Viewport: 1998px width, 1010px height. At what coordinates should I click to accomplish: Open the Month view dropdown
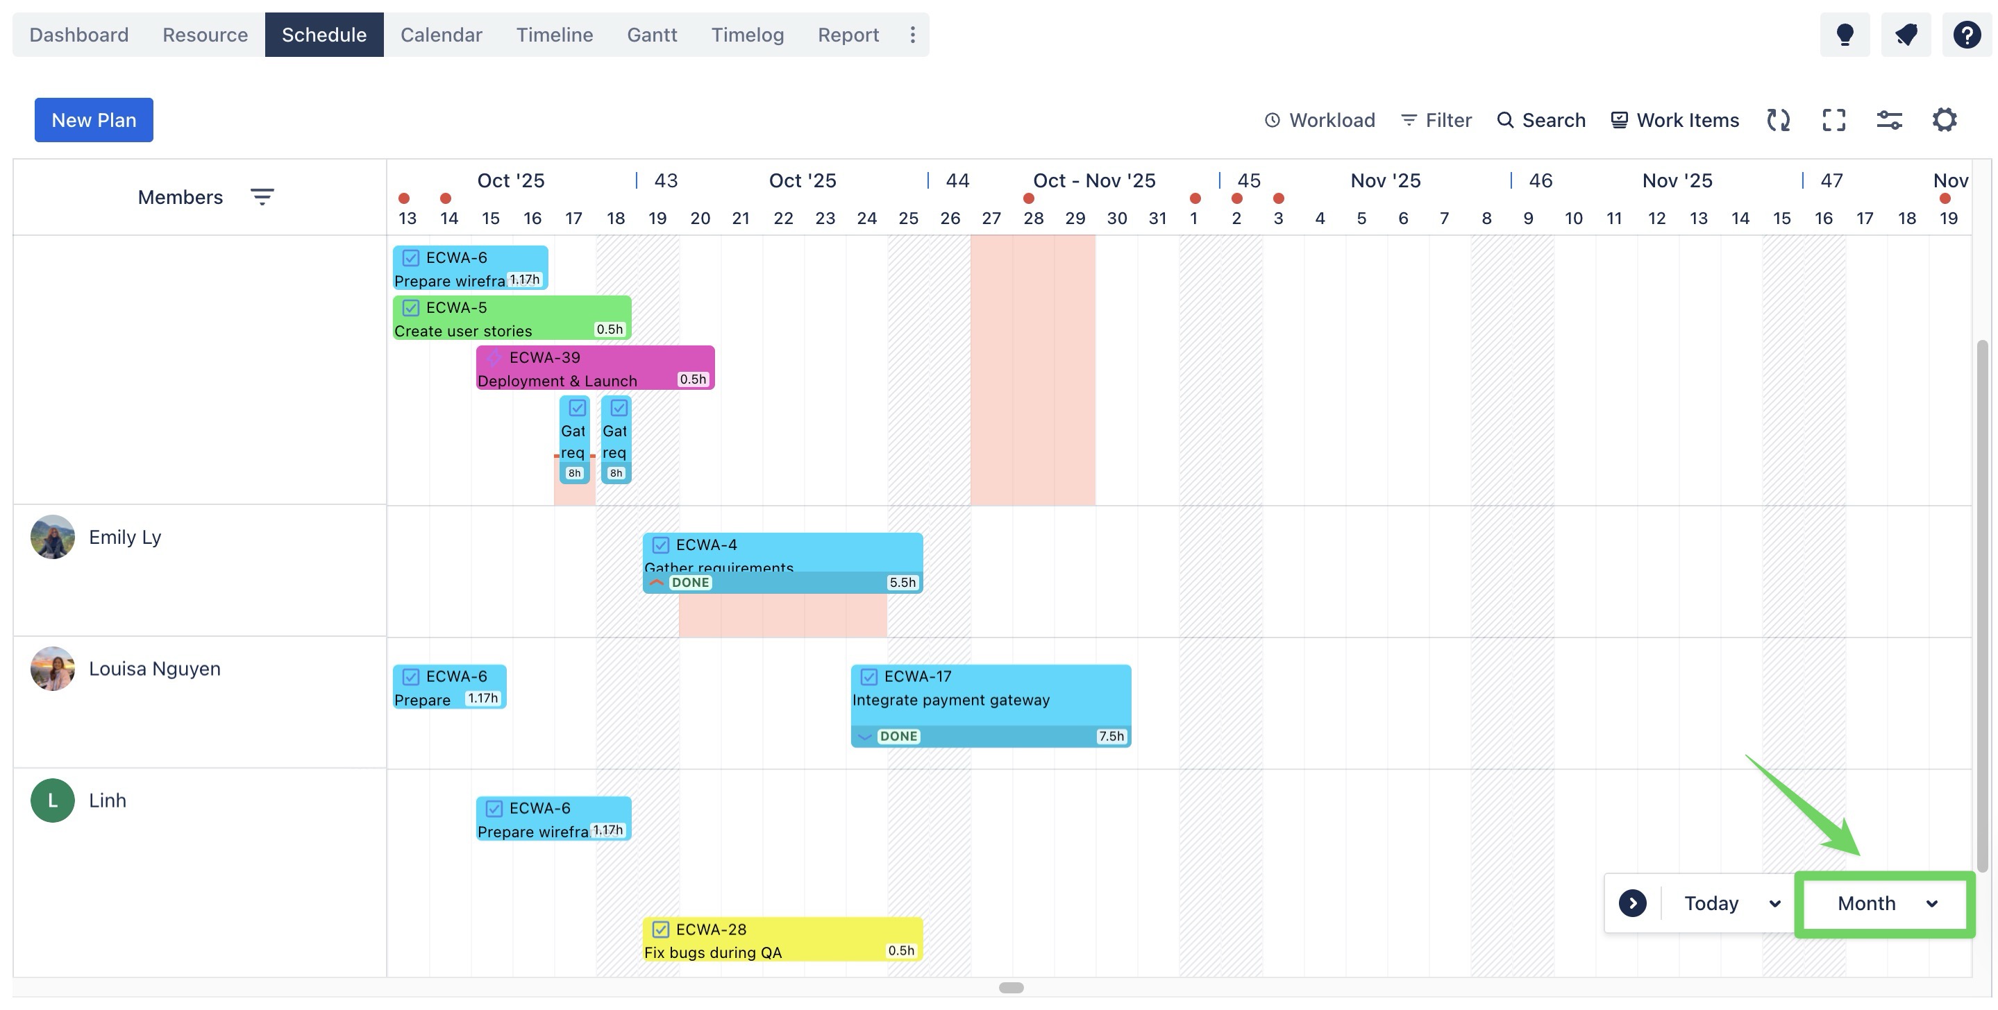click(1886, 904)
